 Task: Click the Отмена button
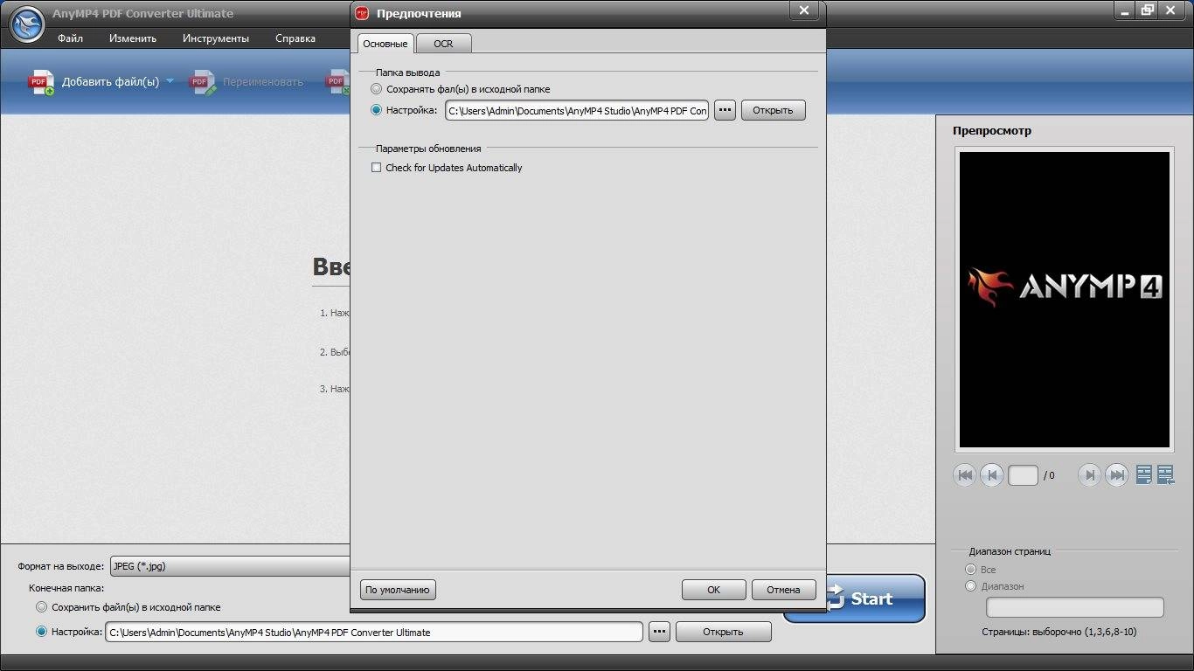[783, 590]
